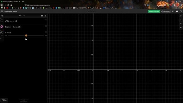
Task: Open the JavaScriptMDN bookmark
Action: click(x=37, y=8)
